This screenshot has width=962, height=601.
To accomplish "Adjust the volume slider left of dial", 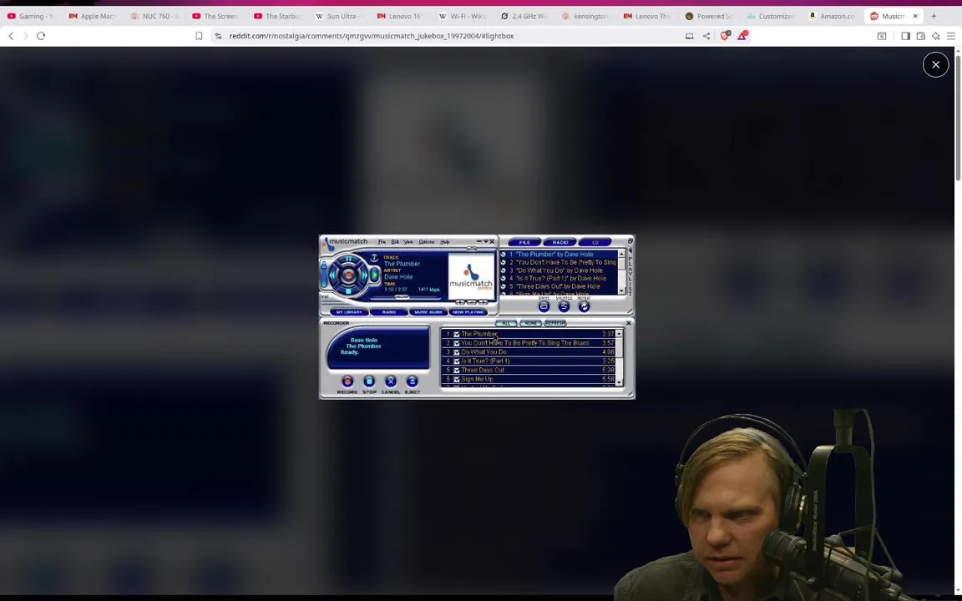I will [324, 274].
